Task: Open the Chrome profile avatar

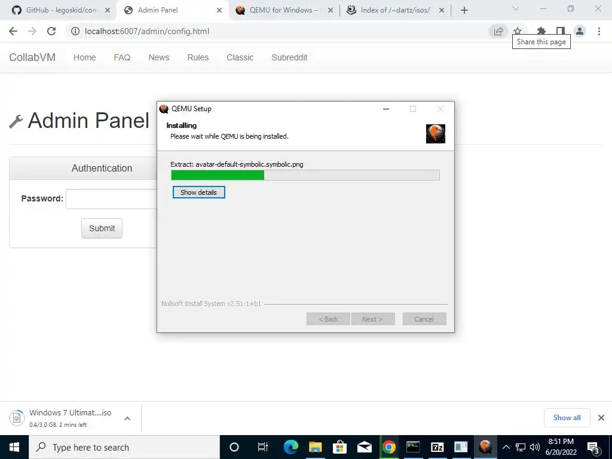Action: pos(580,31)
